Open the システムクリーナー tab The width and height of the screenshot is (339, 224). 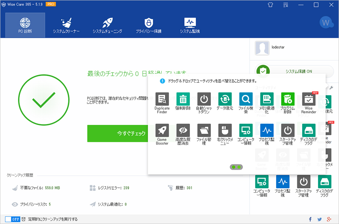click(x=66, y=25)
